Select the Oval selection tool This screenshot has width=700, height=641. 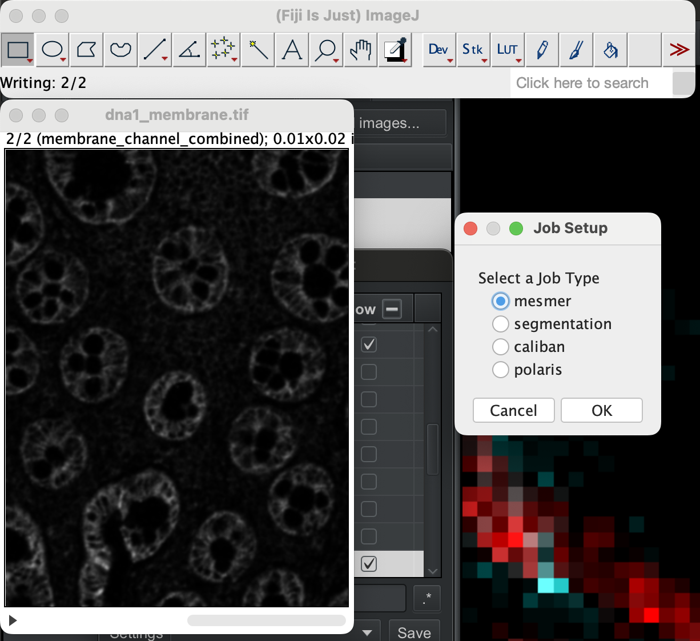pyautogui.click(x=52, y=50)
